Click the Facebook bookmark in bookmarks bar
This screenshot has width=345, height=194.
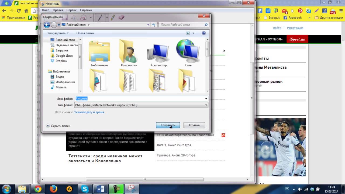pyautogui.click(x=292, y=18)
